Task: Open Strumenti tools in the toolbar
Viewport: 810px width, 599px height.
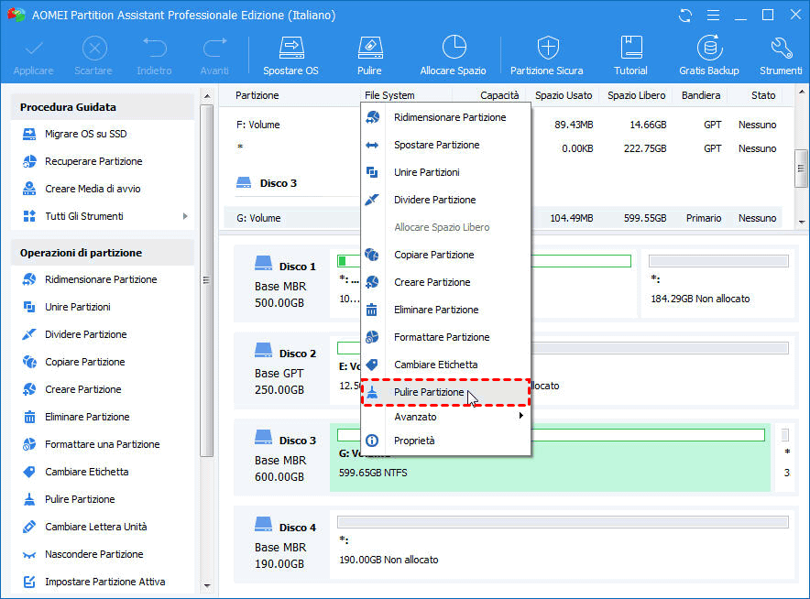Action: tap(781, 55)
